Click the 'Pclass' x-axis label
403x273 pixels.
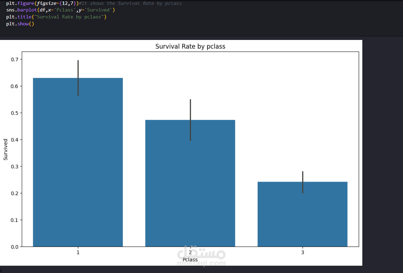pyautogui.click(x=190, y=260)
